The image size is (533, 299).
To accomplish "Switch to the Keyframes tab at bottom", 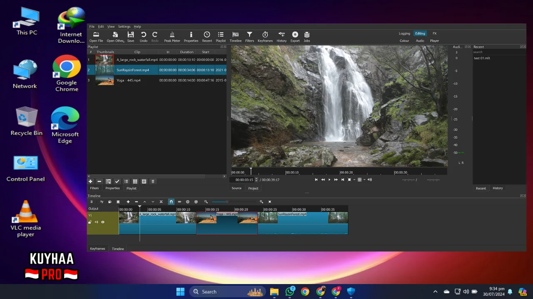I will (x=97, y=249).
